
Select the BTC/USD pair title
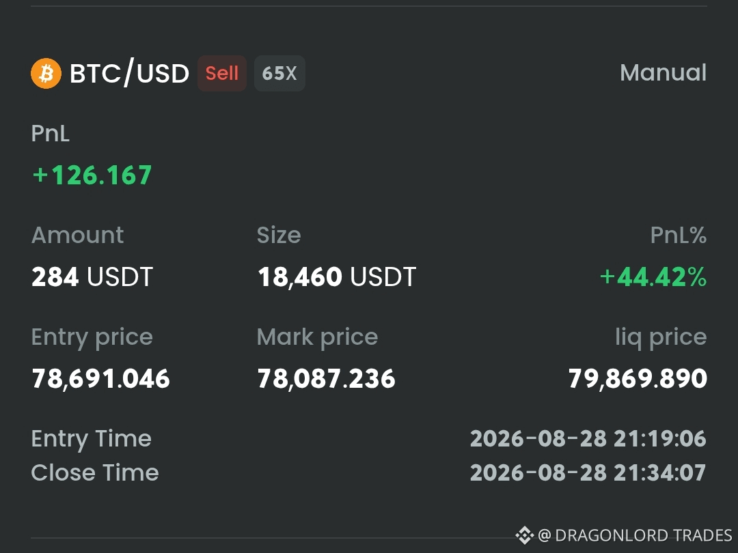pyautogui.click(x=129, y=73)
